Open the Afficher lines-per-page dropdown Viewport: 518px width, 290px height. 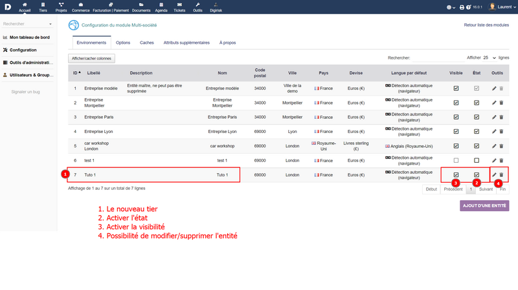pyautogui.click(x=490, y=57)
